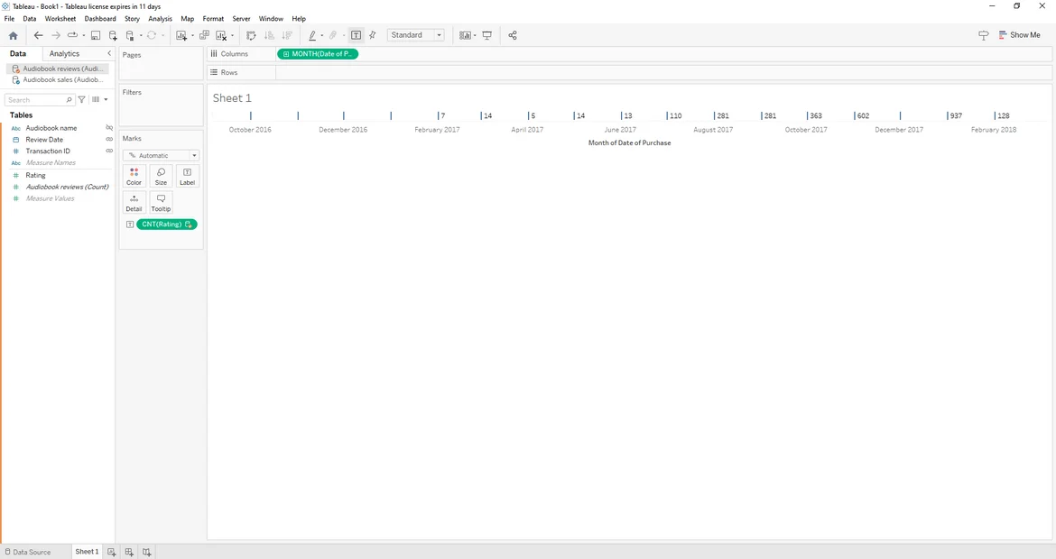
Task: Open the Automatic mark type dropdown
Action: point(161,156)
